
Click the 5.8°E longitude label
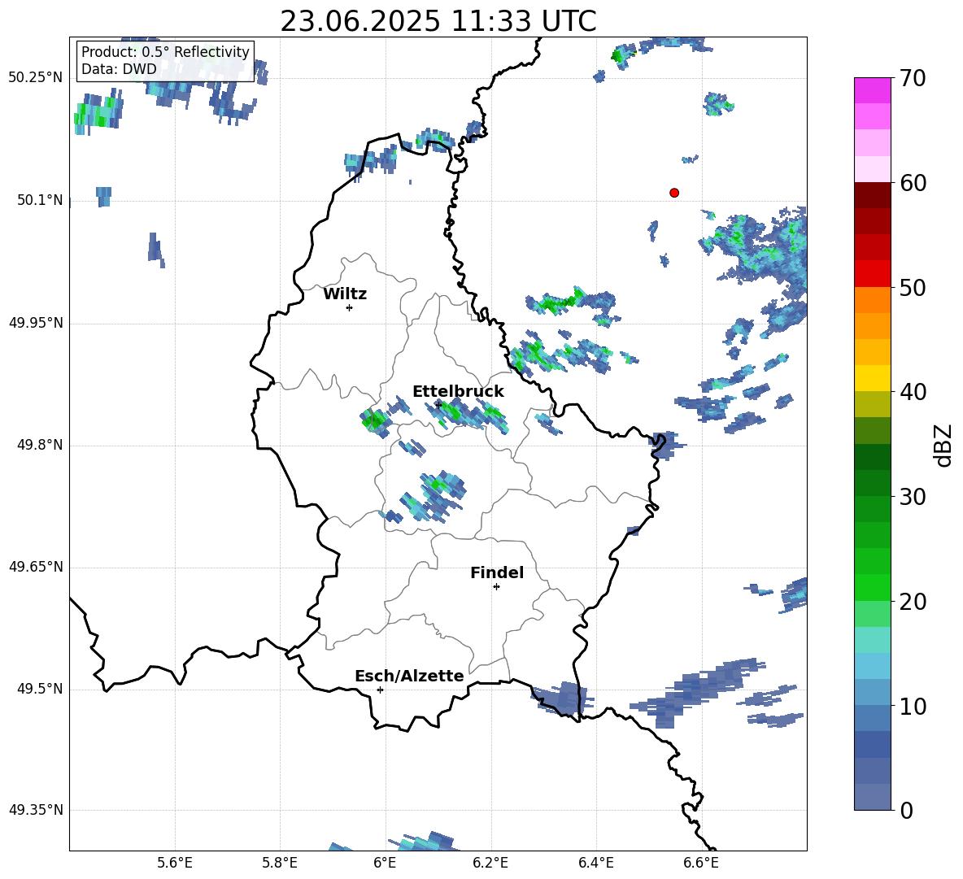[x=280, y=864]
